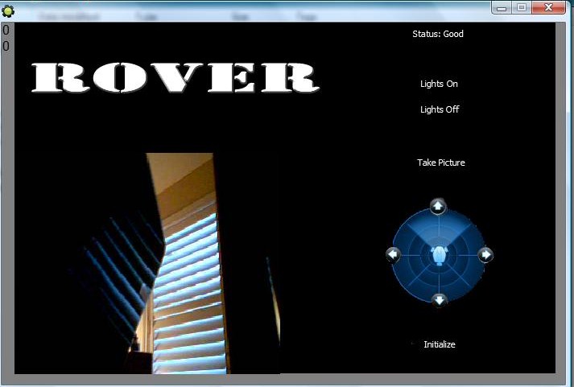Close the Rover control window

pyautogui.click(x=548, y=8)
